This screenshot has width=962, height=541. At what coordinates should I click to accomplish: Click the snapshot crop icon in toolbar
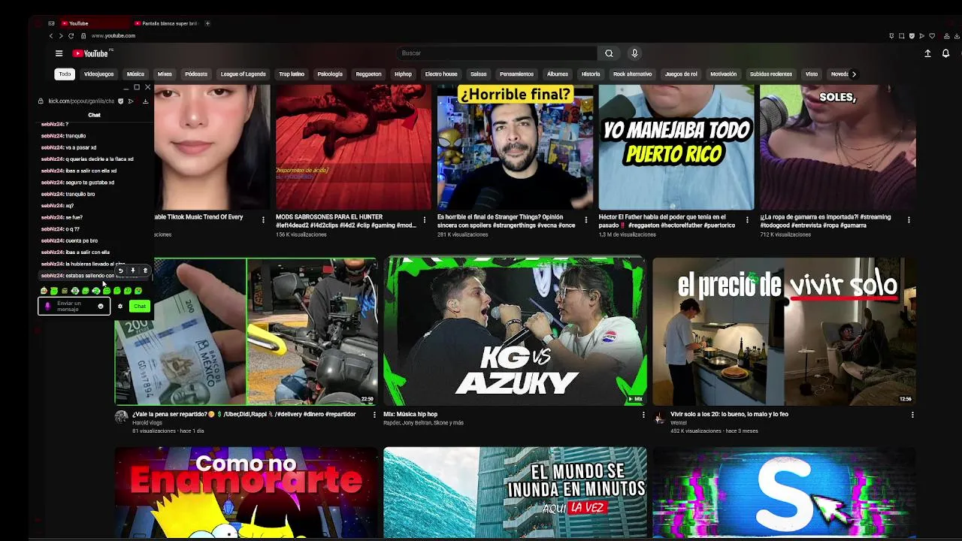(x=902, y=35)
